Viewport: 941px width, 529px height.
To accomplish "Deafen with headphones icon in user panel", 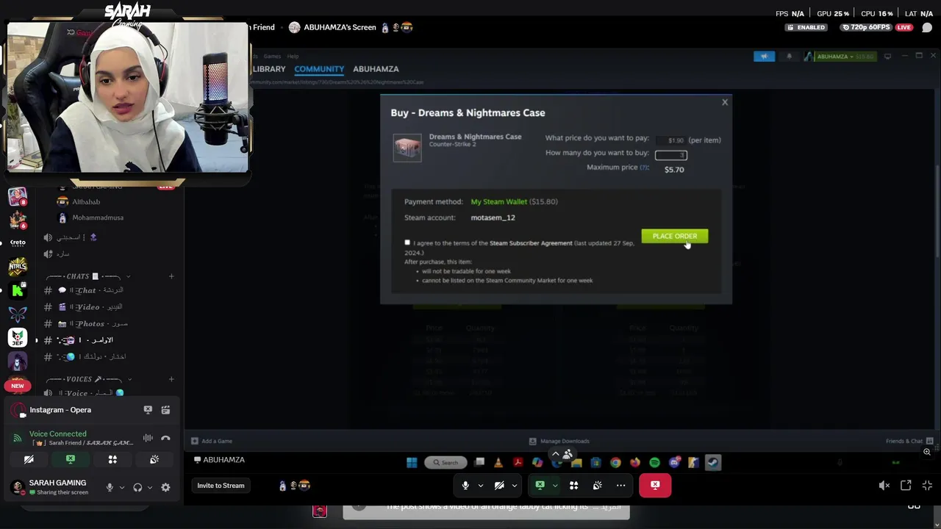I will pos(137,487).
